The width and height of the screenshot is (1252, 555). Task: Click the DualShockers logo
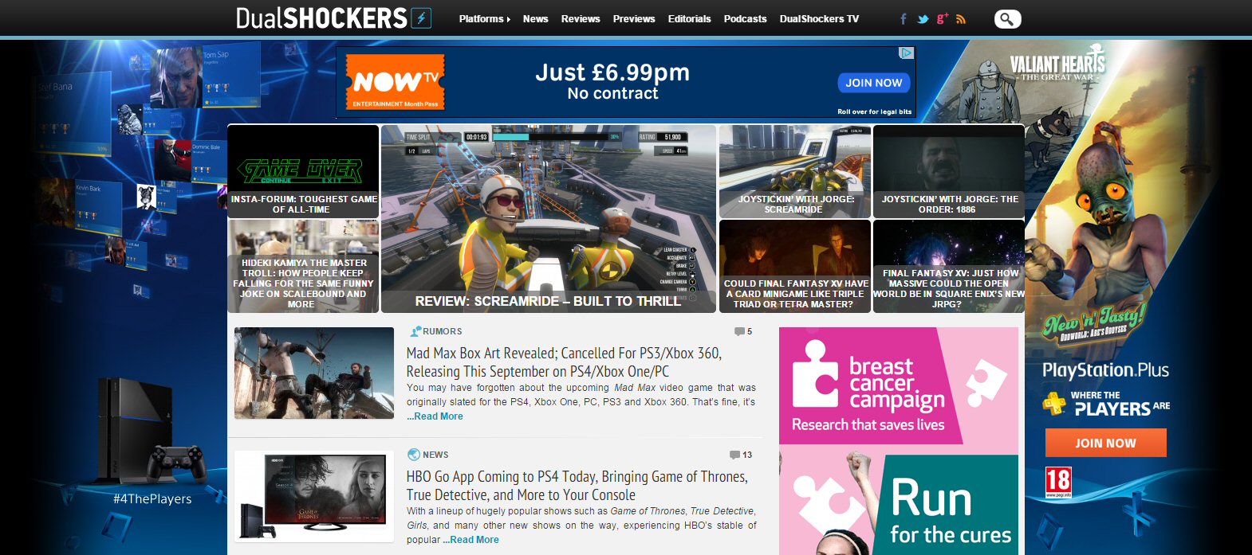[x=334, y=18]
